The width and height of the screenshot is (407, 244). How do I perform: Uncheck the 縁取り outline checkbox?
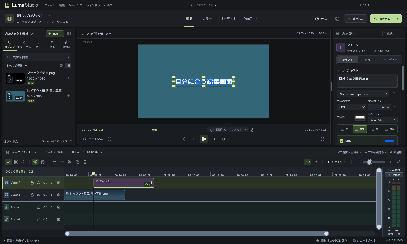(342, 141)
